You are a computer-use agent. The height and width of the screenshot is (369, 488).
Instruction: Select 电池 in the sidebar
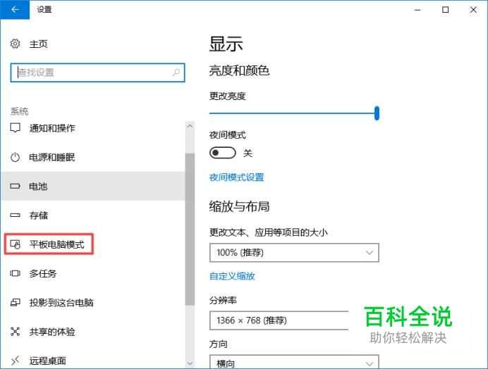click(93, 186)
